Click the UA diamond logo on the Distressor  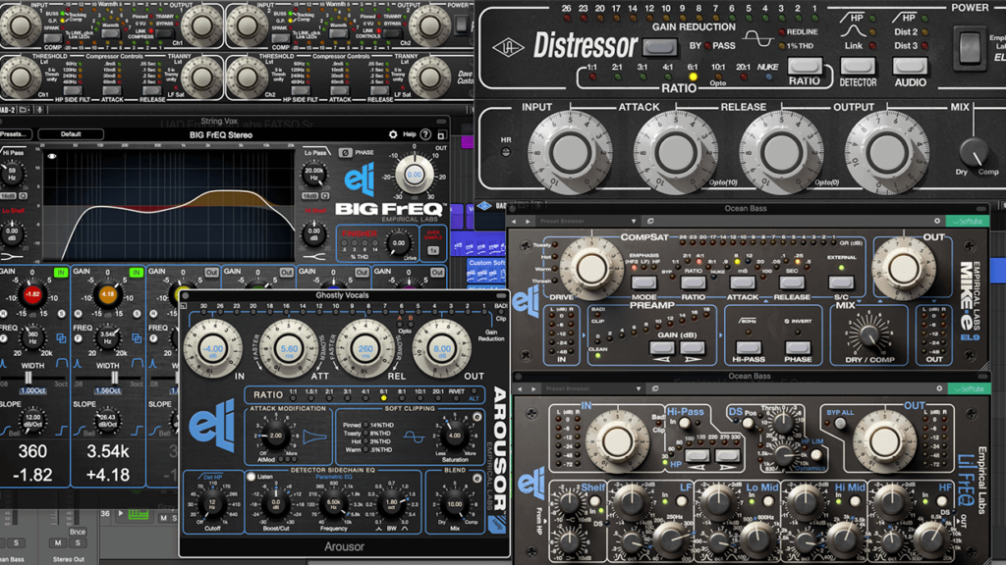click(x=510, y=46)
